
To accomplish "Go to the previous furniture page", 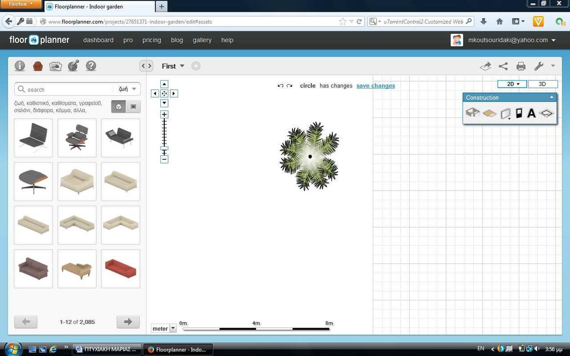I will pyautogui.click(x=26, y=322).
